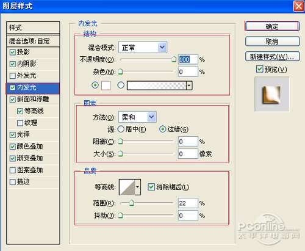Choose 居中 as glow source
Viewport: 305px width, 251px height.
[121, 129]
